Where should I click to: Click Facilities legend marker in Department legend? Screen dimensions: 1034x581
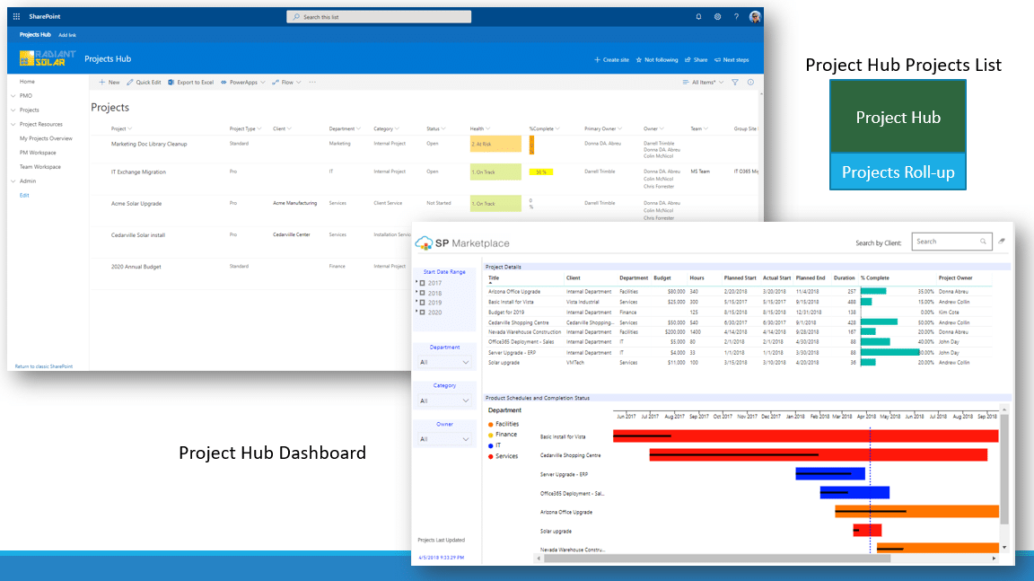coord(491,424)
